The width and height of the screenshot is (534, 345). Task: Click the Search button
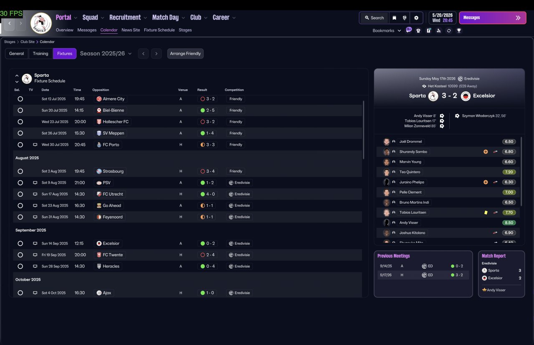click(374, 18)
